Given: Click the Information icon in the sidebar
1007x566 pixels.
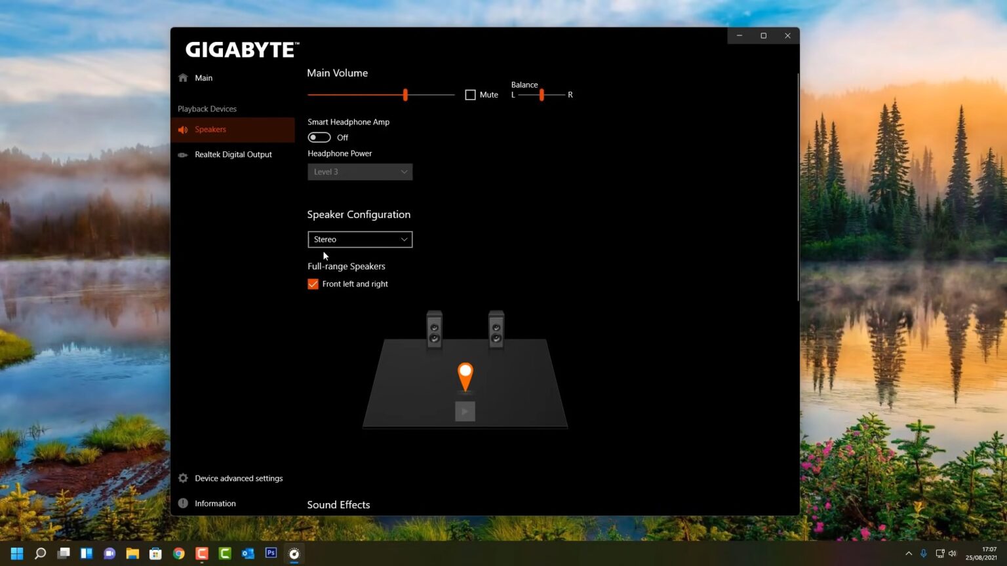Looking at the screenshot, I should coord(183,503).
